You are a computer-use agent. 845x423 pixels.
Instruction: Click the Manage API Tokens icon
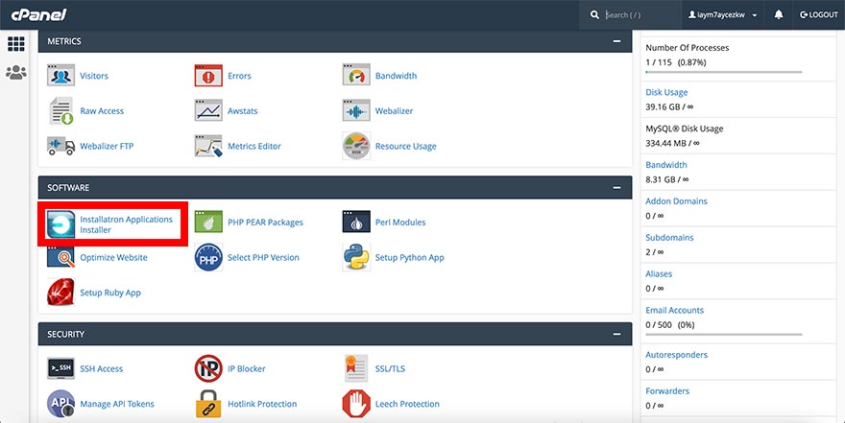click(60, 404)
